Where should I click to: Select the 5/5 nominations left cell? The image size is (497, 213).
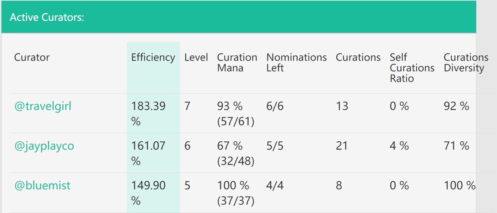[275, 146]
